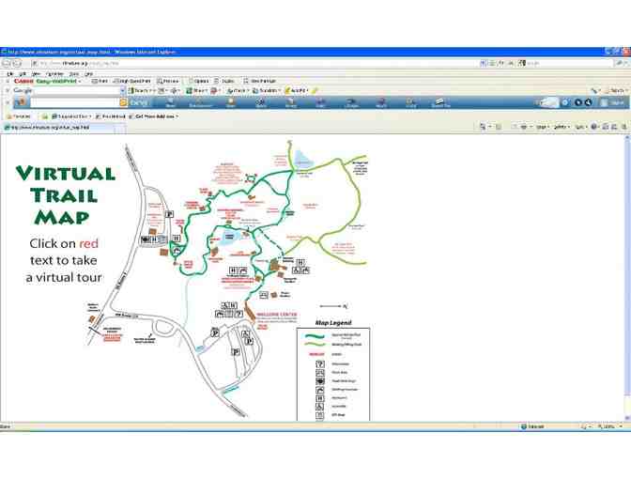
Task: Click the red Welcome Center map link
Action: pyautogui.click(x=271, y=316)
